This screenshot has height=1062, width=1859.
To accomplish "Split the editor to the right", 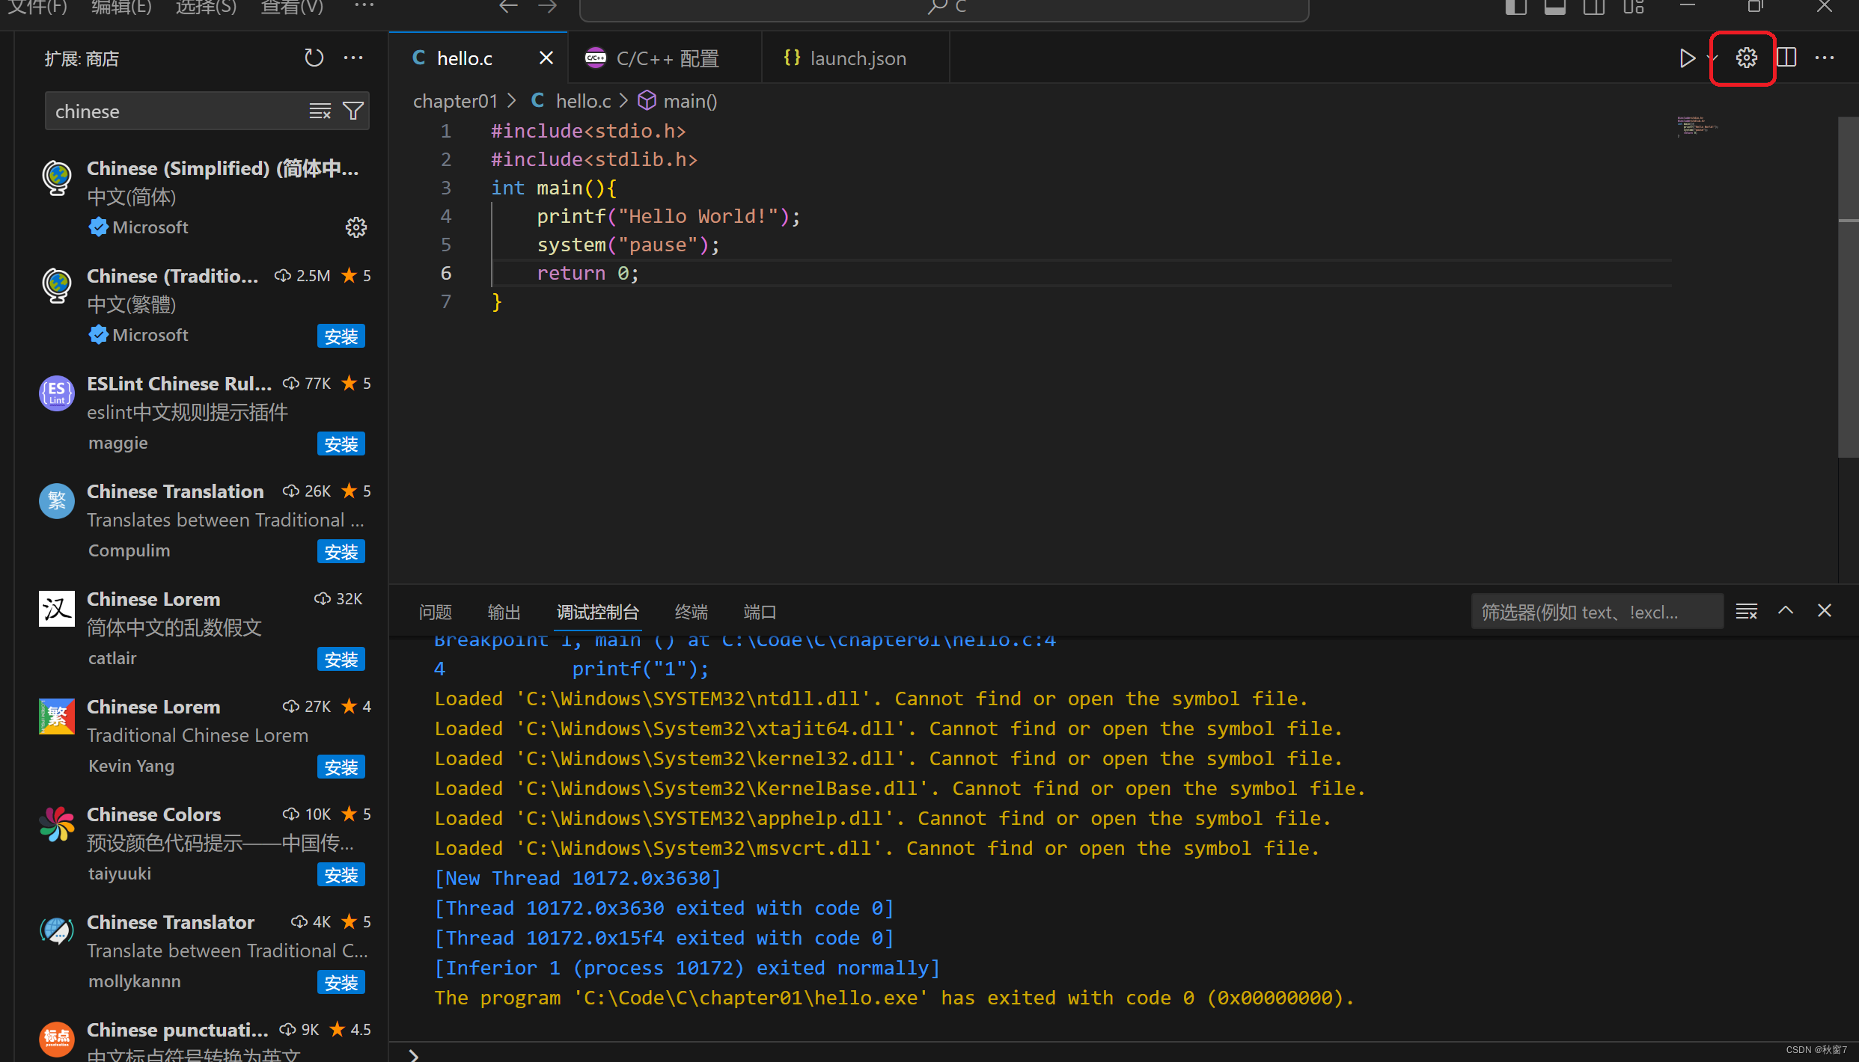I will [1786, 58].
